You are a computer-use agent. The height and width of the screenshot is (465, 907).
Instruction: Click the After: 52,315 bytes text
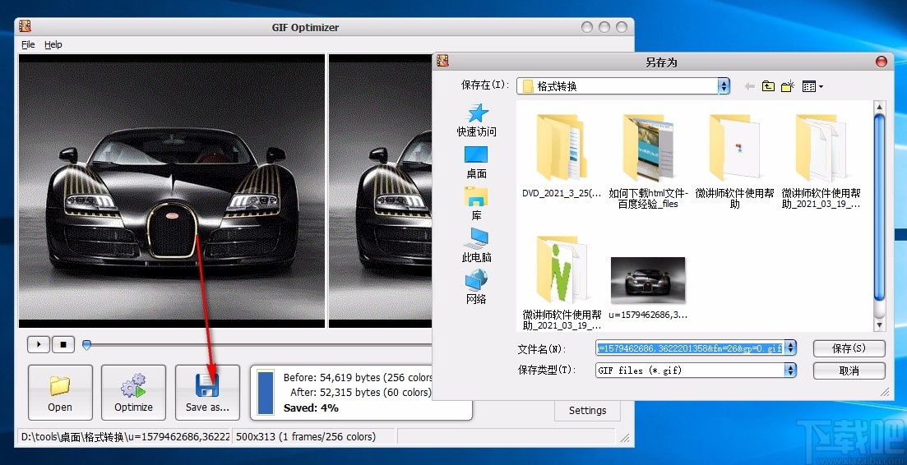tap(360, 392)
